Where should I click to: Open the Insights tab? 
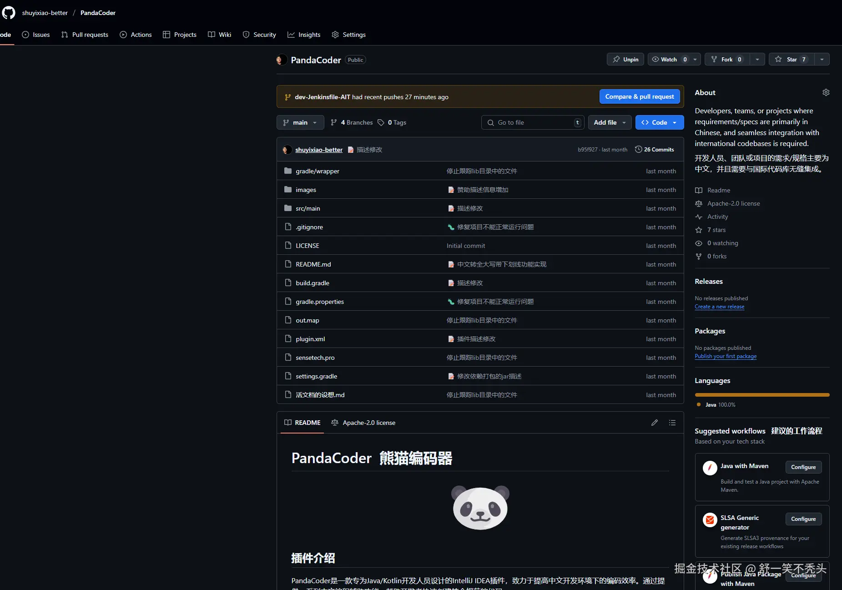point(304,35)
